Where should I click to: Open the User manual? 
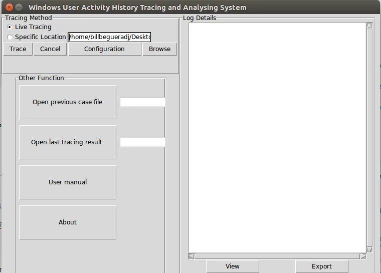(68, 182)
